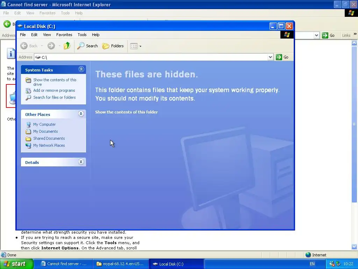Screen dimensions: 358x269
Task: Click the taskbar clock showing 10:22
Action: pos(348,264)
